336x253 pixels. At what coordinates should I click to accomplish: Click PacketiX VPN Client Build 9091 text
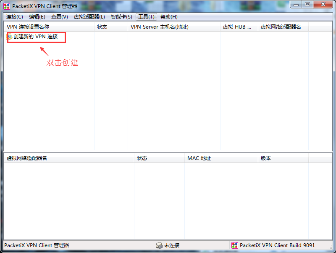pos(277,245)
